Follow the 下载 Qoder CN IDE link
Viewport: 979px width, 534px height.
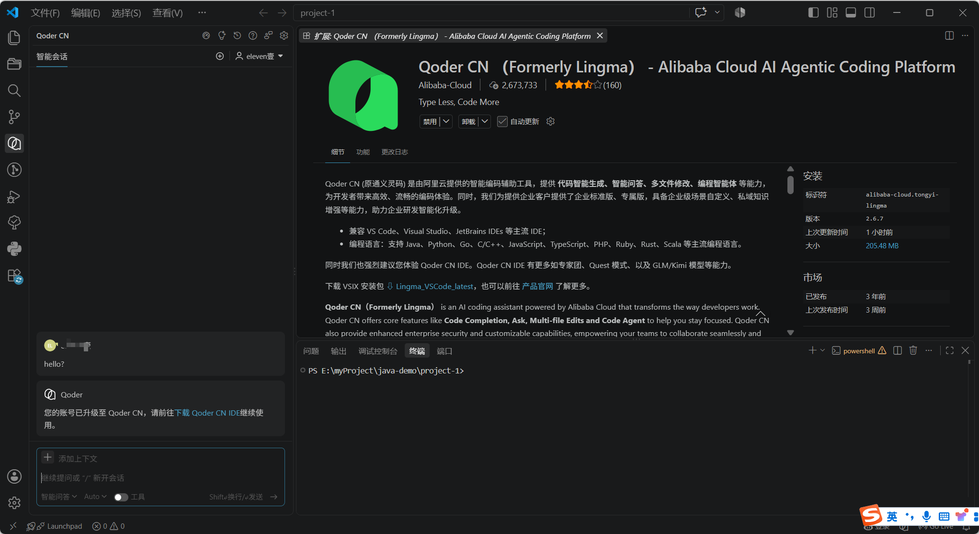tap(207, 413)
